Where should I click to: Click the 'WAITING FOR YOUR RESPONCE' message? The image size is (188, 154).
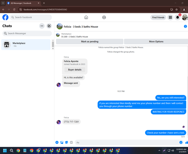(x=168, y=112)
